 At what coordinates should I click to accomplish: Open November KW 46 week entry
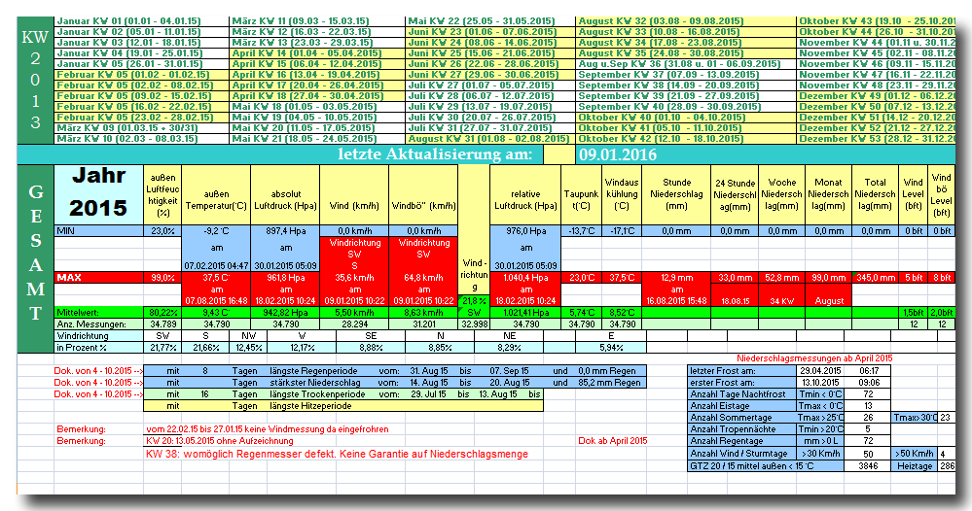coord(877,64)
